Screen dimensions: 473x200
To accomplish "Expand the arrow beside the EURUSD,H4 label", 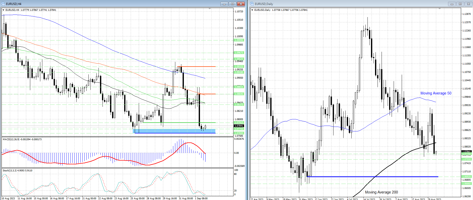I will tap(4, 10).
